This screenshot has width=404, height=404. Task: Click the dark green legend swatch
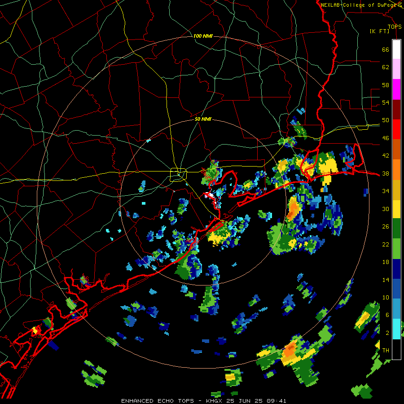pos(396,228)
